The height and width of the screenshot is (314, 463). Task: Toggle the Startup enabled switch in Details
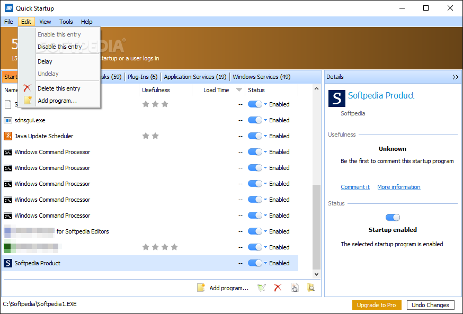[393, 218]
